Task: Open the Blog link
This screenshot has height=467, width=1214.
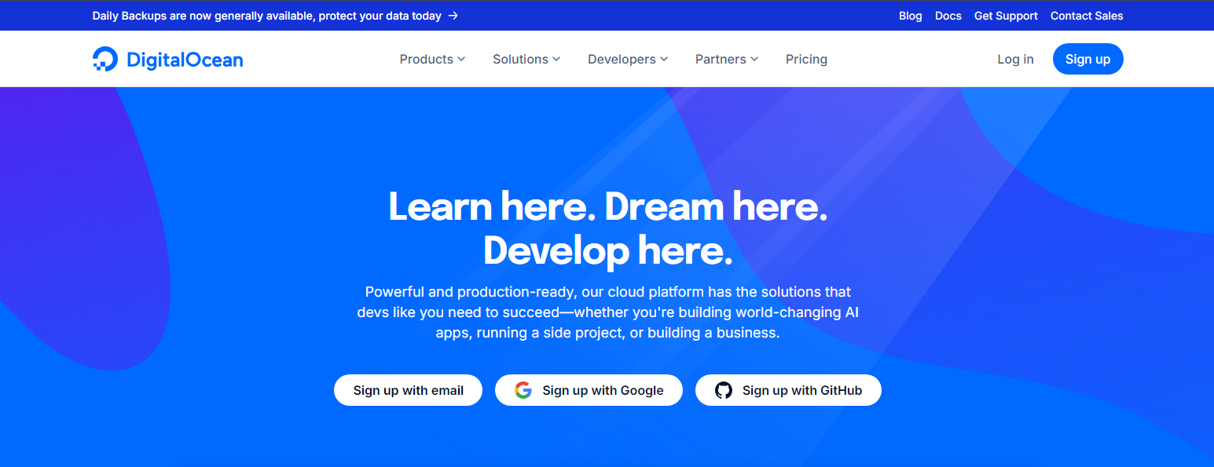Action: point(911,16)
